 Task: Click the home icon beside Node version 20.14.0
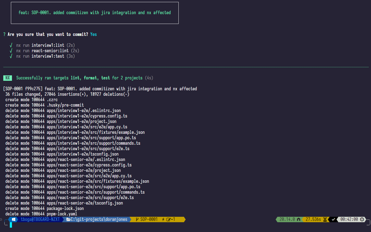pos(298,219)
